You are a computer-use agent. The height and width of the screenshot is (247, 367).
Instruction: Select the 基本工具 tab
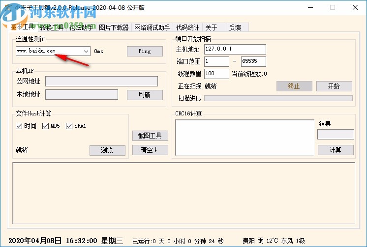coord(23,27)
